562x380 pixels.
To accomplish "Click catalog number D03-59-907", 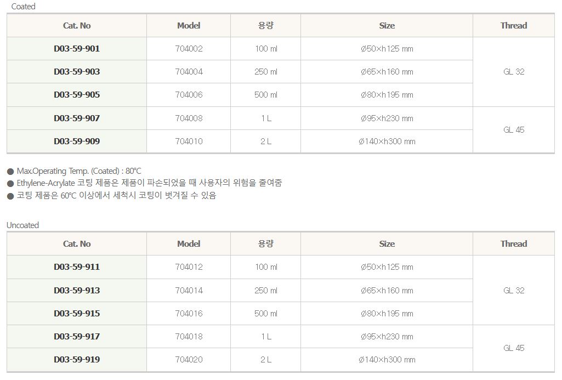I will (x=77, y=118).
